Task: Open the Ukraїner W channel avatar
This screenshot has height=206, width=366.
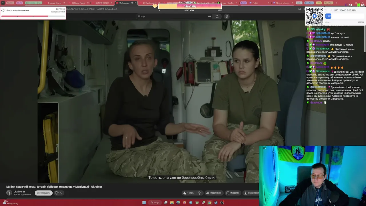Action: pos(9,193)
